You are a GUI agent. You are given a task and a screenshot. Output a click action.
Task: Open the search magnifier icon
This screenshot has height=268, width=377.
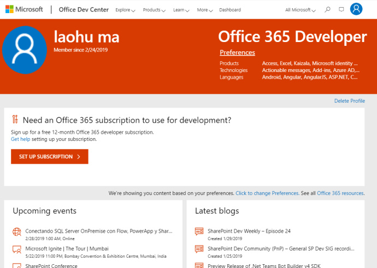click(x=327, y=9)
